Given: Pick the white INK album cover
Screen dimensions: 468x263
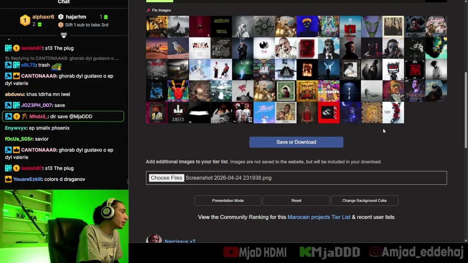Looking at the screenshot, I should 264,48.
